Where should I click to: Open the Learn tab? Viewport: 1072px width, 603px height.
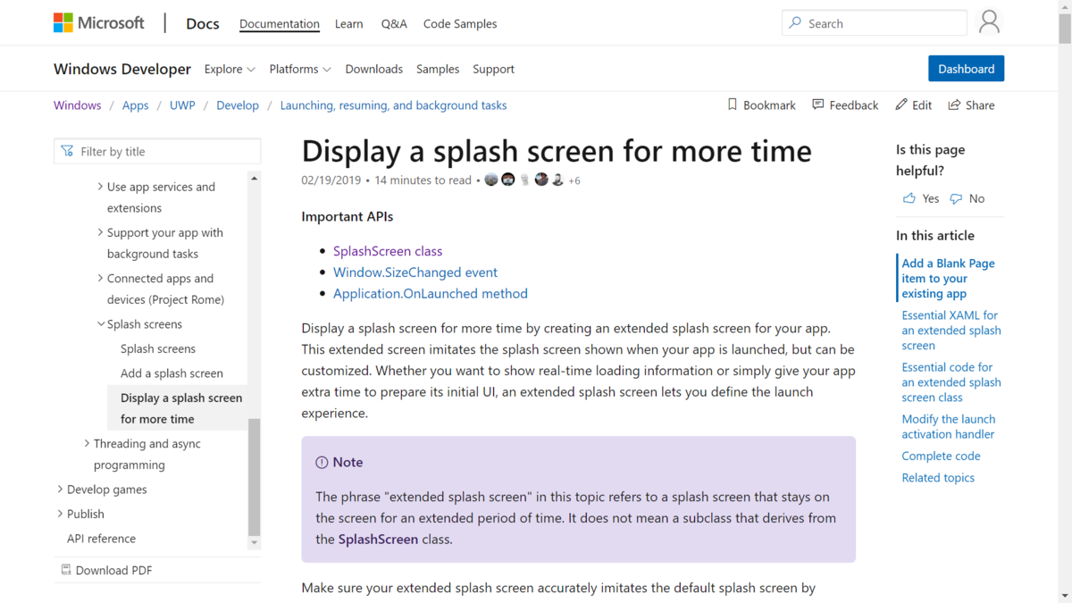pos(349,23)
